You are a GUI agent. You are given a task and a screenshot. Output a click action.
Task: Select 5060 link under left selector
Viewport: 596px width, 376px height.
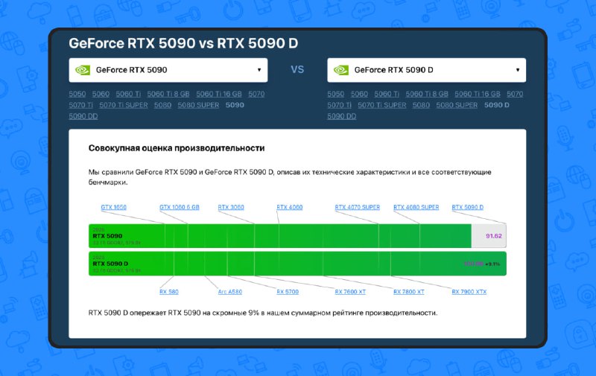101,94
